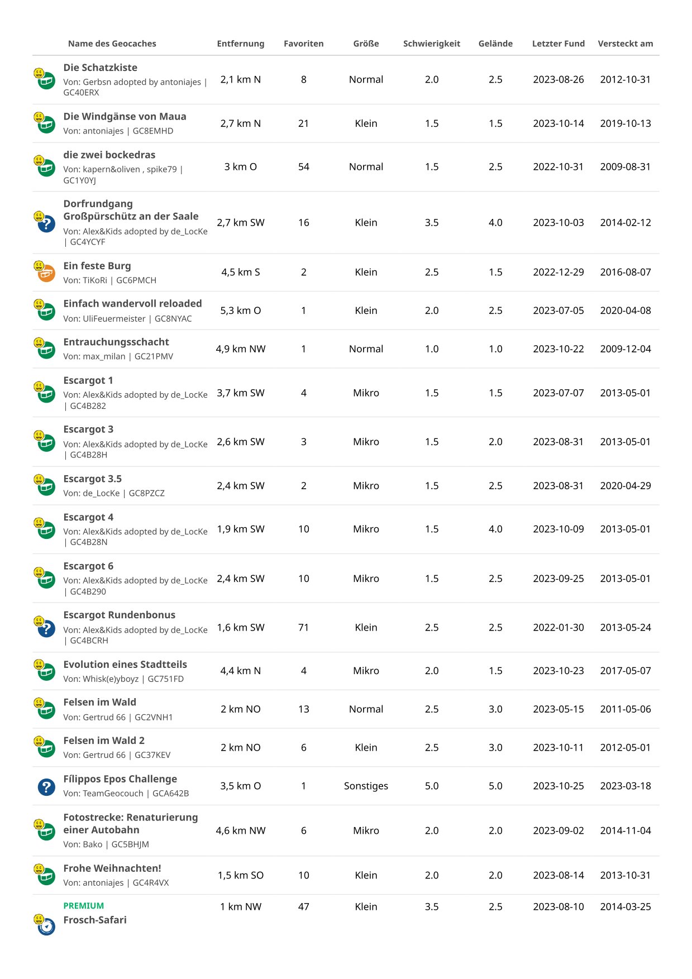This screenshot has height=979, width=692.
Task: Sort by the Letzter Fund column header
Action: tap(558, 44)
